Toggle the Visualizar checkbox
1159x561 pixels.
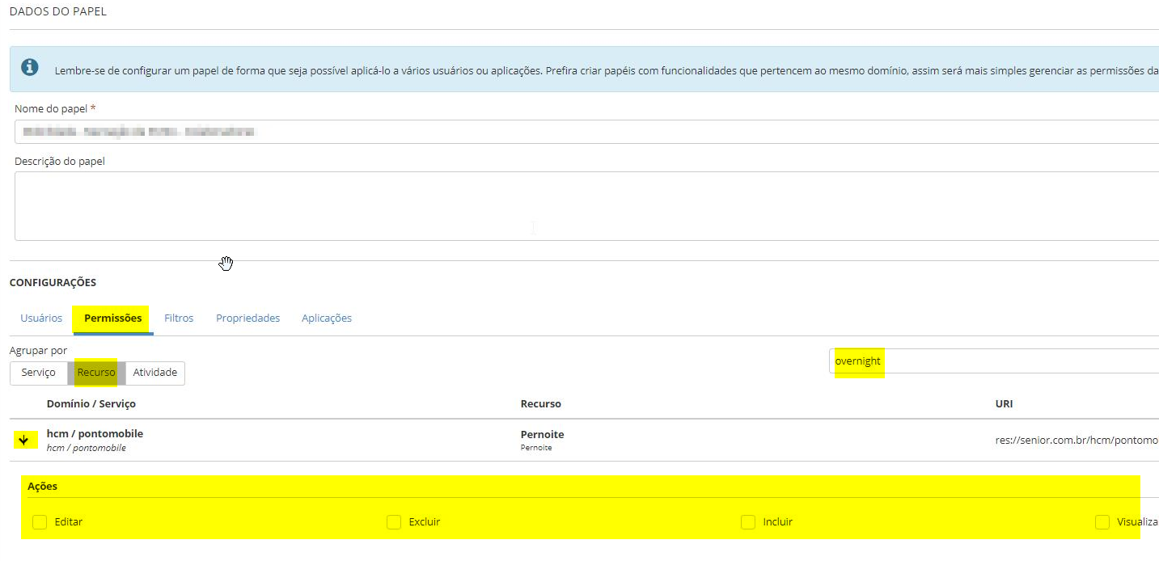1102,522
